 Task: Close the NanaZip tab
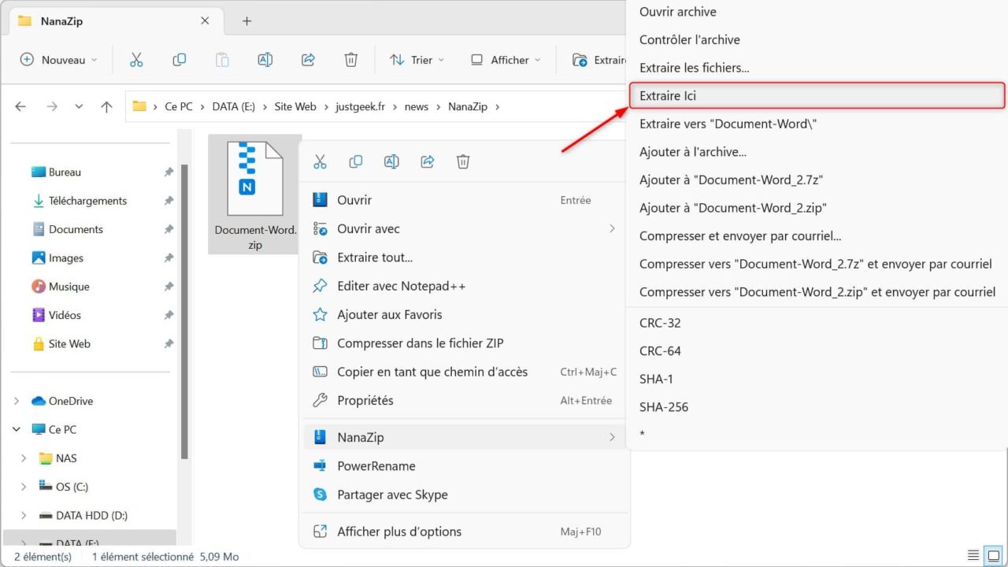[x=206, y=21]
